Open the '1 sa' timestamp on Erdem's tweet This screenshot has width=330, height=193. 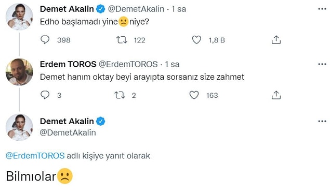172,64
